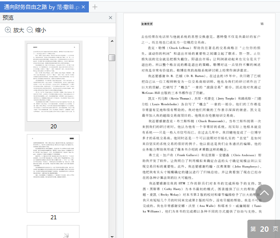The width and height of the screenshot is (280, 238).
Task: Click the 缩小 zoom-out magnifier icon
Action: pyautogui.click(x=30, y=30)
